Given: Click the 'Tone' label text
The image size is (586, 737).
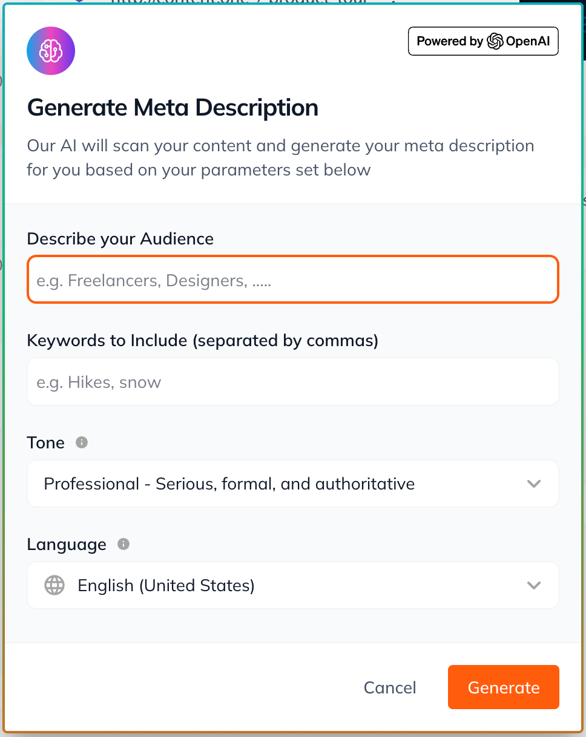Looking at the screenshot, I should 45,442.
